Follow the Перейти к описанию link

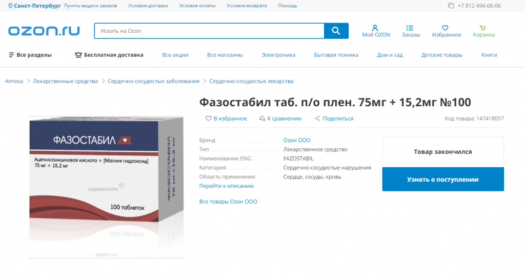click(x=226, y=186)
